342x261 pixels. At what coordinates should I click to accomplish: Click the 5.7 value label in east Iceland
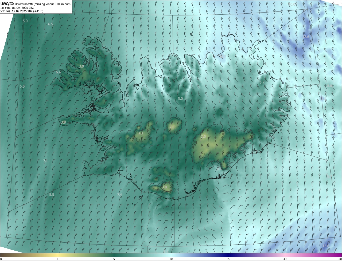(262, 82)
